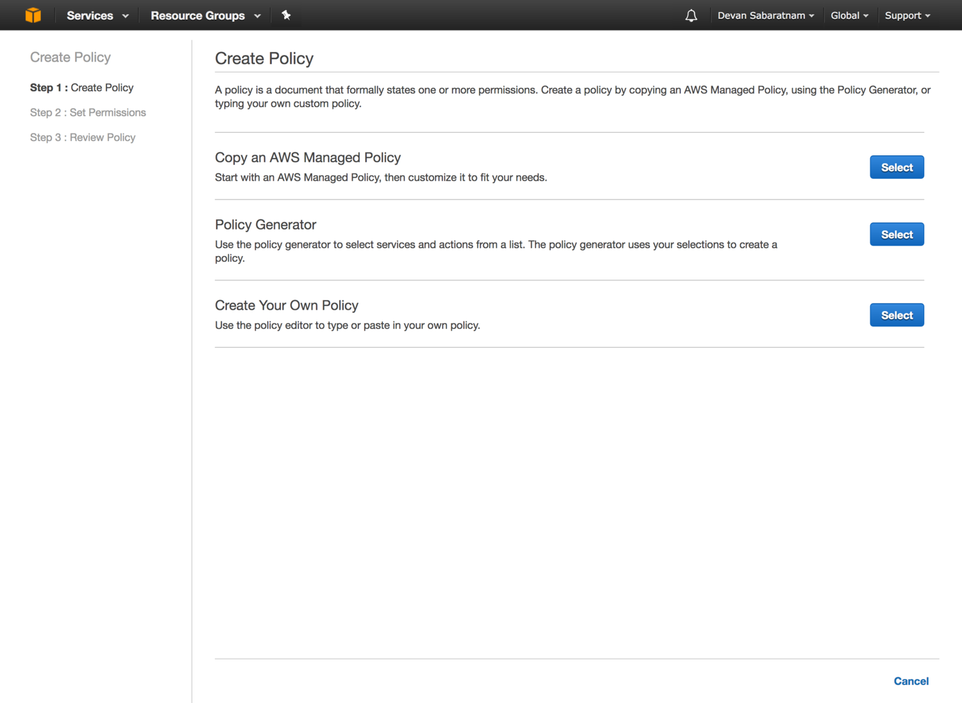The image size is (962, 703).
Task: Go to Step 3: Review Policy
Action: pyautogui.click(x=83, y=138)
